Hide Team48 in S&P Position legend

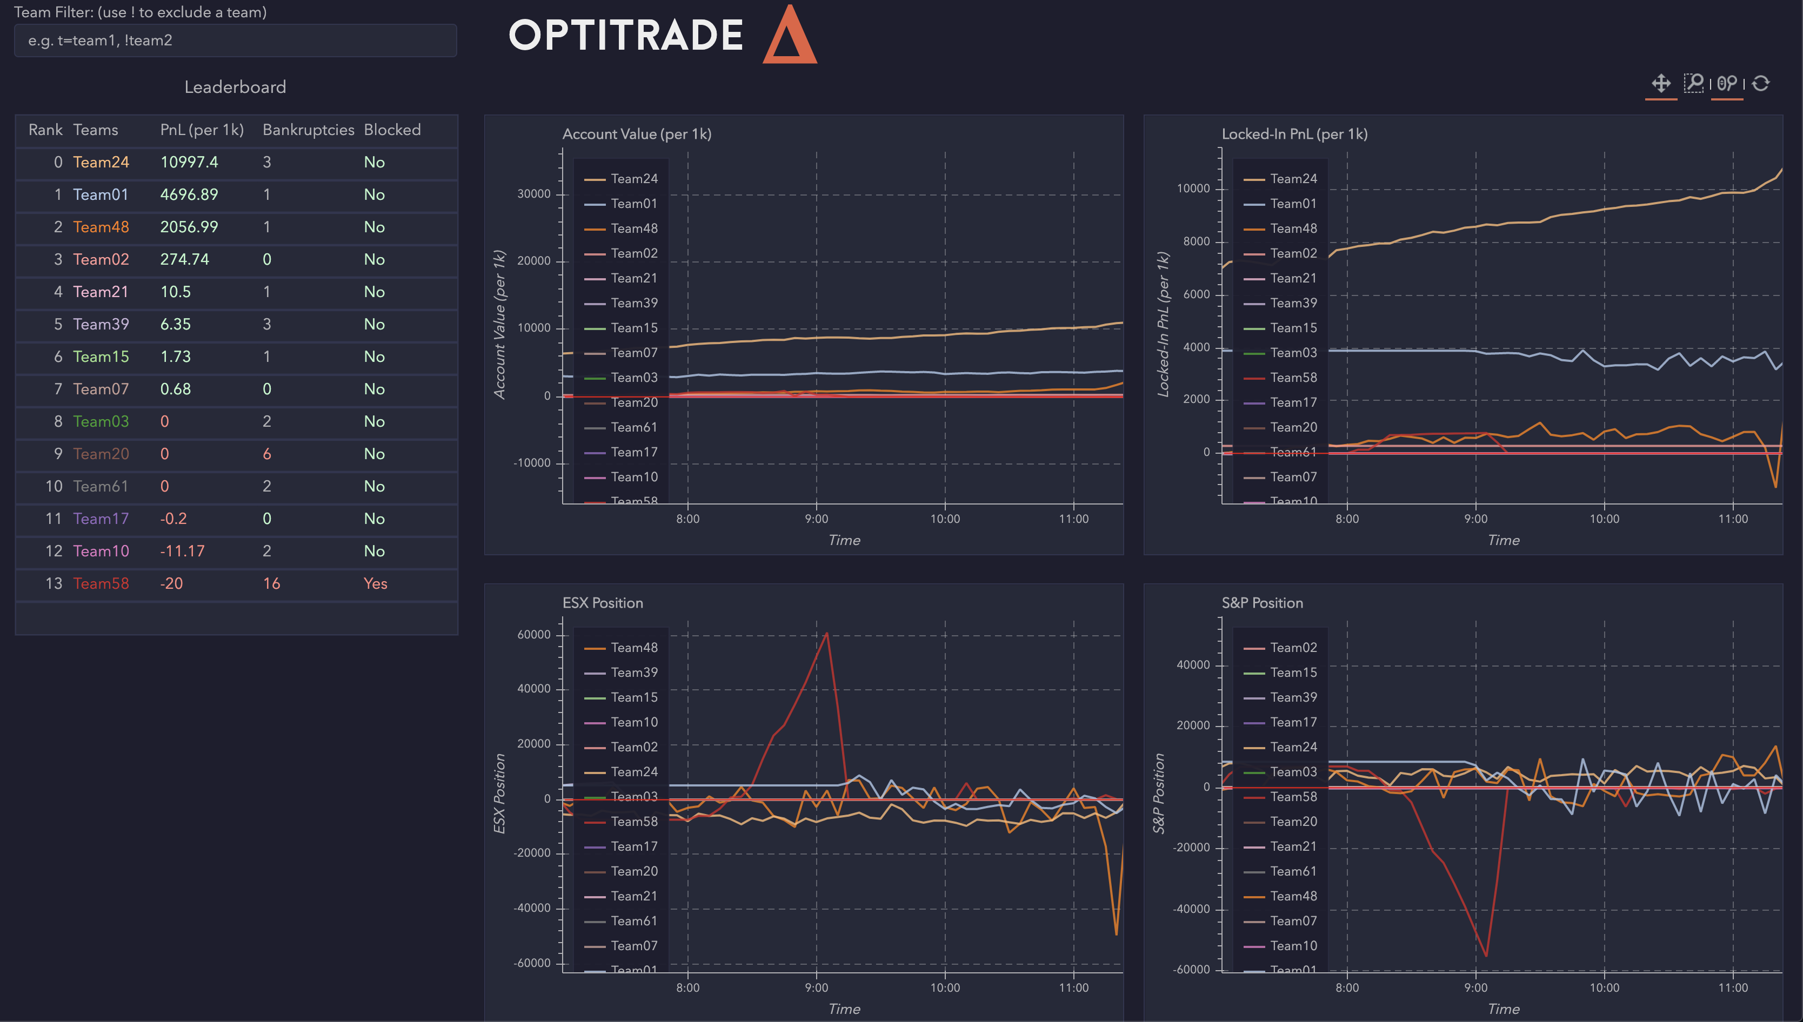(x=1293, y=896)
